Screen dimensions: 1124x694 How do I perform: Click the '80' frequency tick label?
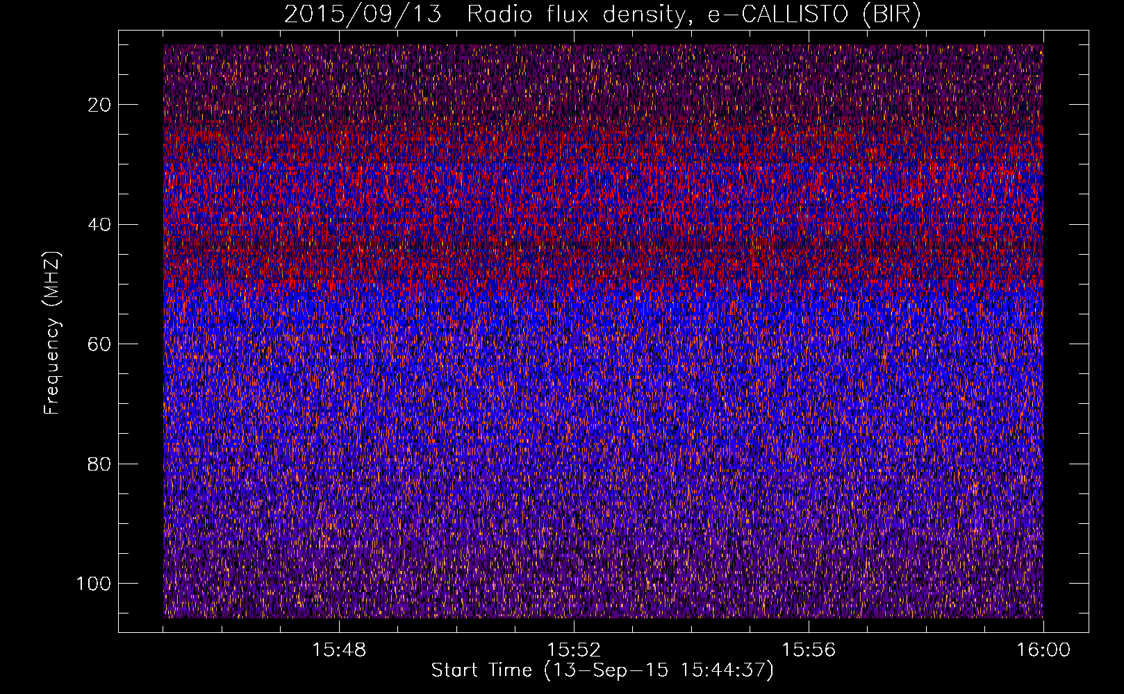pyautogui.click(x=100, y=464)
